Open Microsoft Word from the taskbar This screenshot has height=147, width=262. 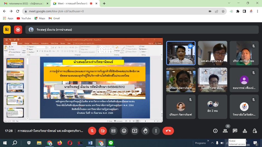90,143
